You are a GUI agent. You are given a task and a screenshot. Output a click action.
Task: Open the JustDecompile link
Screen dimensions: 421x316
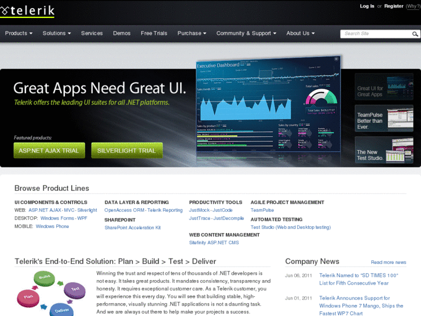pos(229,218)
